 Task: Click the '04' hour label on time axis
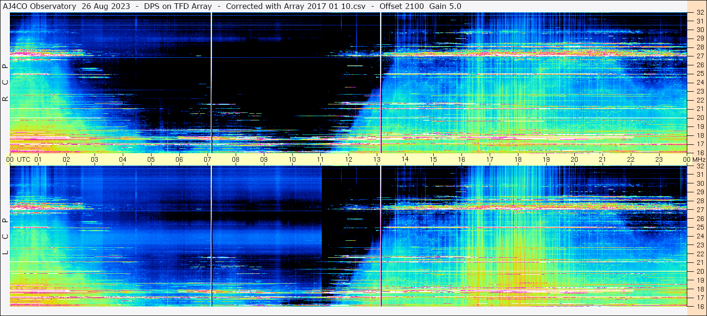(123, 159)
